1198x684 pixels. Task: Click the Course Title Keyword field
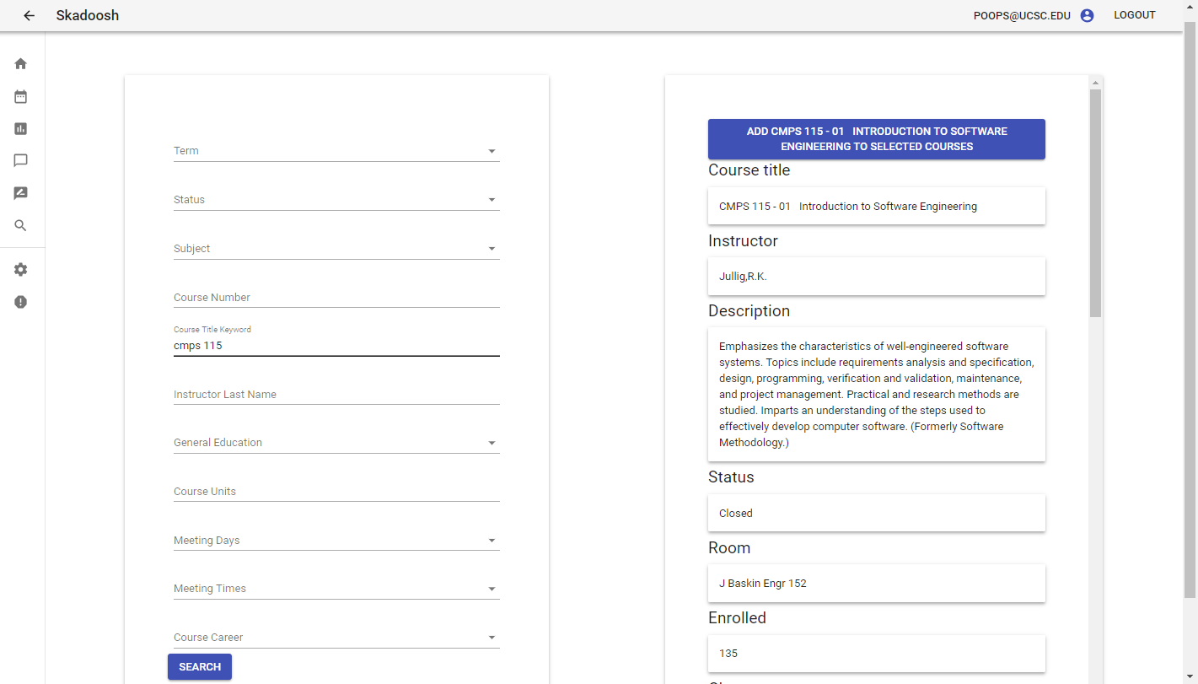(336, 345)
